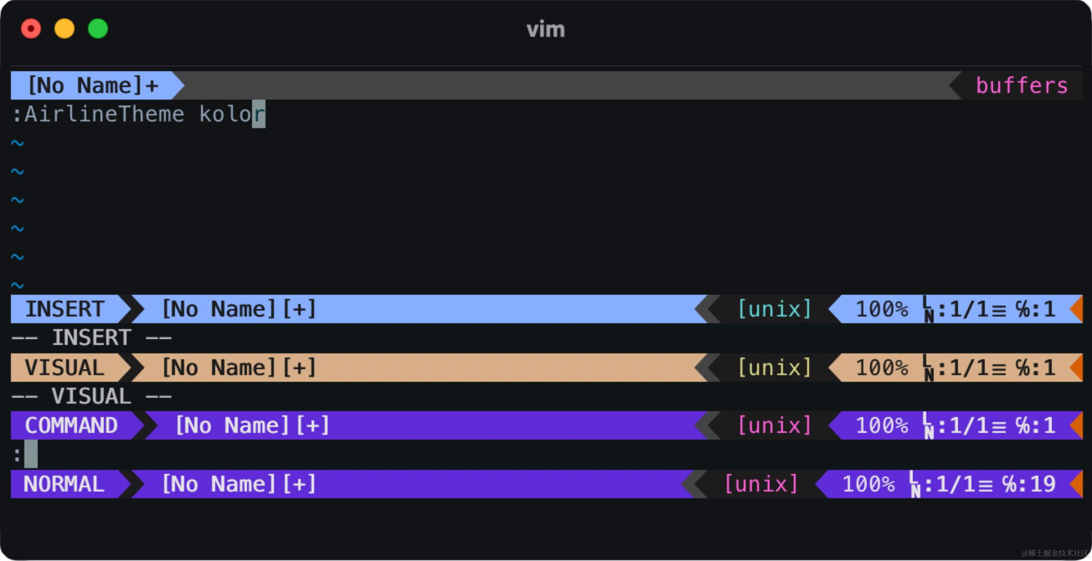
Task: Click the [No Name]+ buffer tab
Action: (93, 85)
